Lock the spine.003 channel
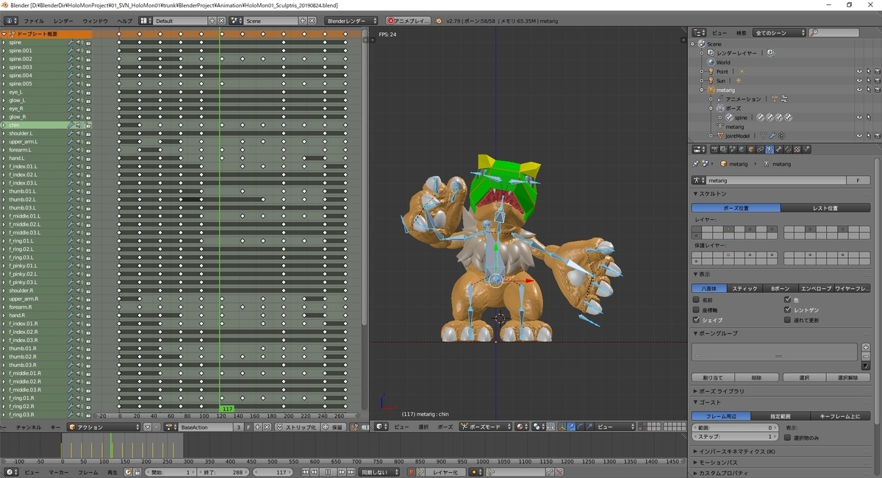882x478 pixels. 88,67
